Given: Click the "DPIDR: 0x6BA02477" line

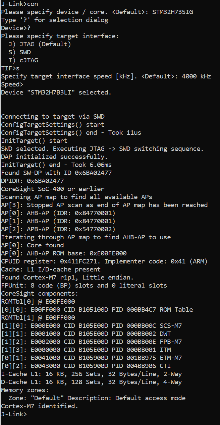Looking at the screenshot, I should pos(32,181).
